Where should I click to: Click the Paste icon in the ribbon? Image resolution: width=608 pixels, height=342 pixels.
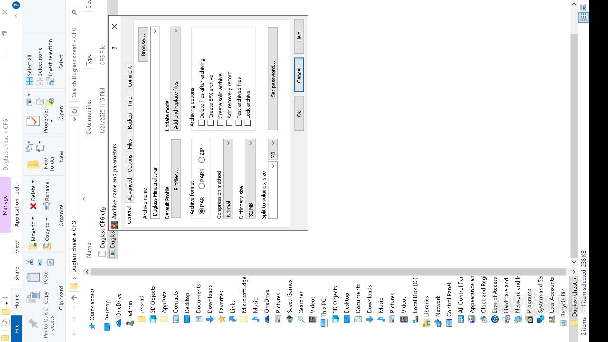click(x=33, y=277)
